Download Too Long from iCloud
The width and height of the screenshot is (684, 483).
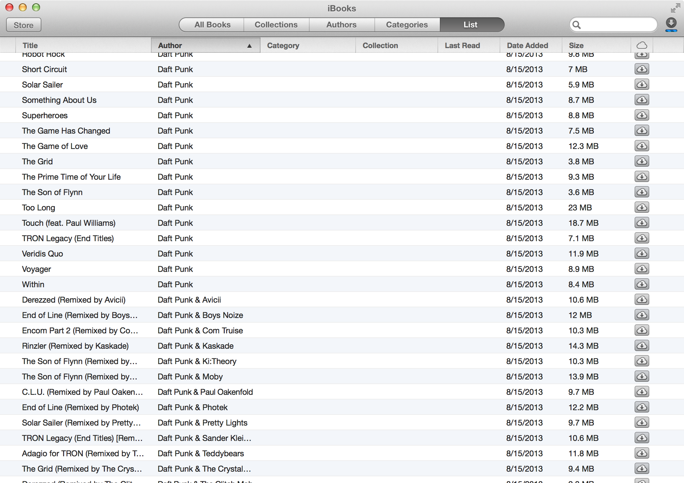click(x=642, y=207)
